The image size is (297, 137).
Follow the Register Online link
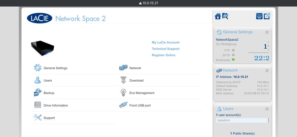point(164,55)
